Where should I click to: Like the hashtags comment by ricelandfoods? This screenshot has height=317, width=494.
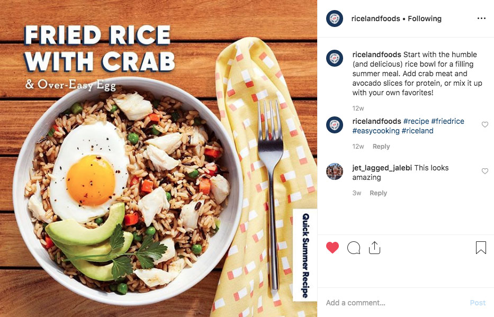pyautogui.click(x=485, y=125)
